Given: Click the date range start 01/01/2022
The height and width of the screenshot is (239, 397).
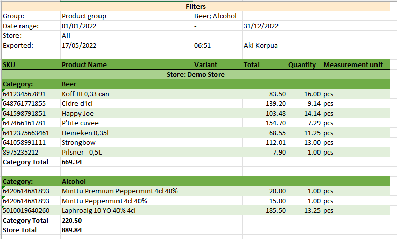Looking at the screenshot, I should (x=79, y=26).
